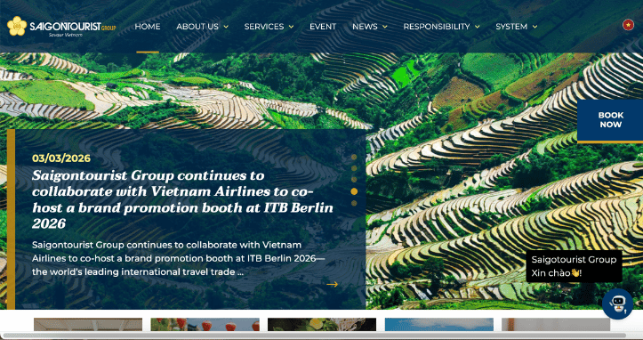This screenshot has height=340, width=643.
Task: Open the first thumbnail card below banner
Action: (x=88, y=324)
